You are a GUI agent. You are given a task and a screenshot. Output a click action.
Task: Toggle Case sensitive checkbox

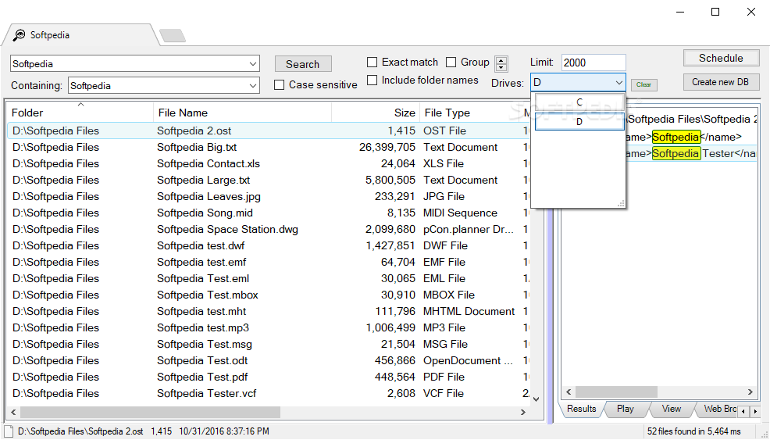pos(279,84)
